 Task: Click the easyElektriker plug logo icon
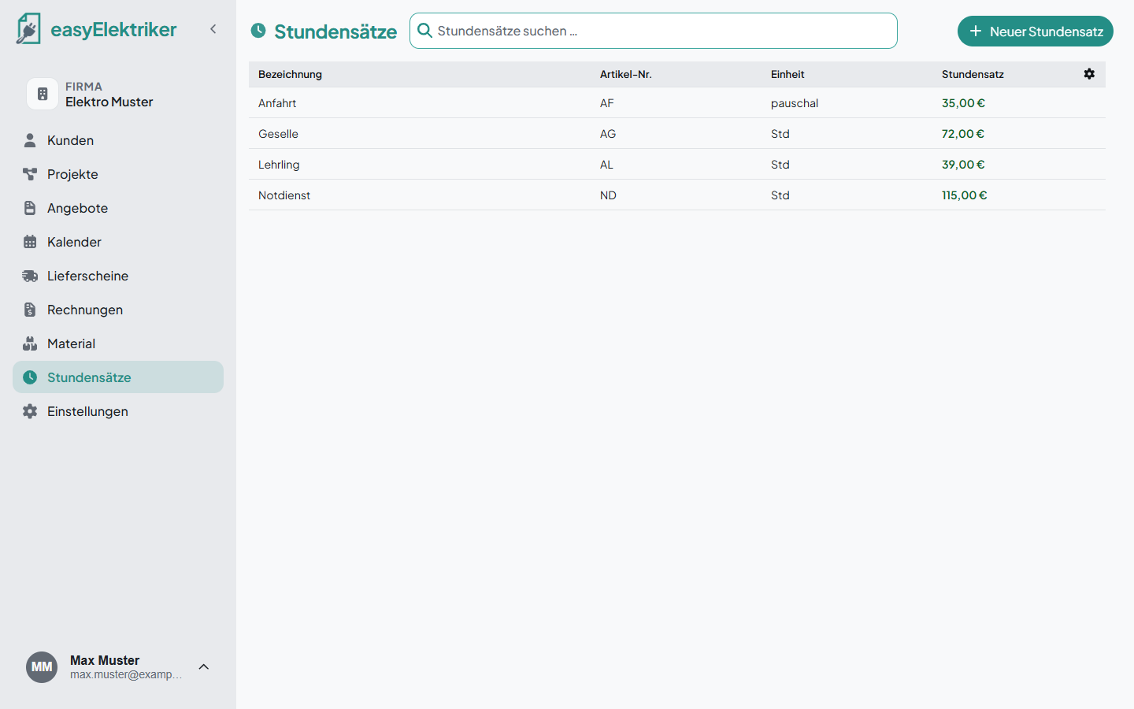28,29
